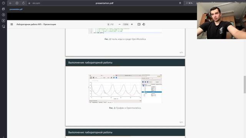Click caption 'Рис. 2: Часть кода в среде OpenModelica'
Viewport: 246px width, 138px height.
(x=125, y=39)
